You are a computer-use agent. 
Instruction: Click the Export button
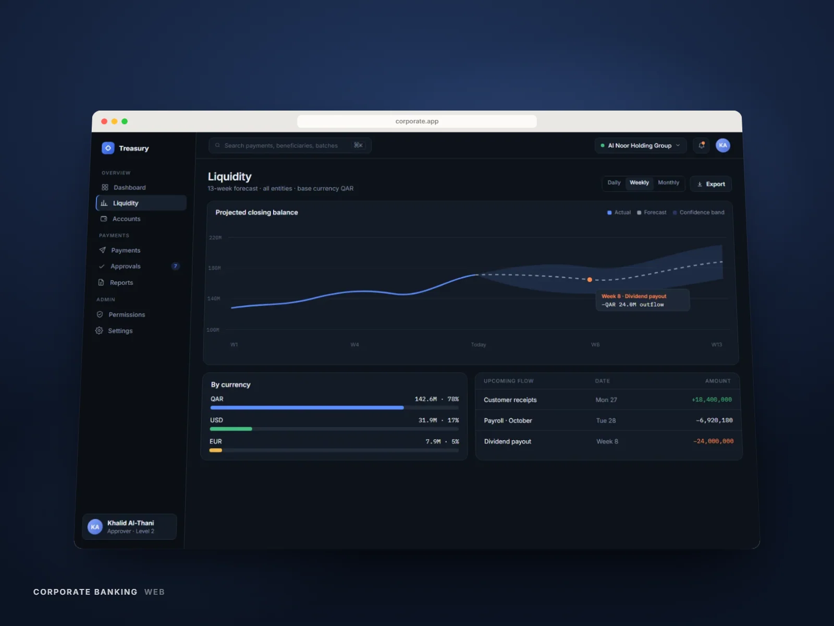pyautogui.click(x=711, y=184)
